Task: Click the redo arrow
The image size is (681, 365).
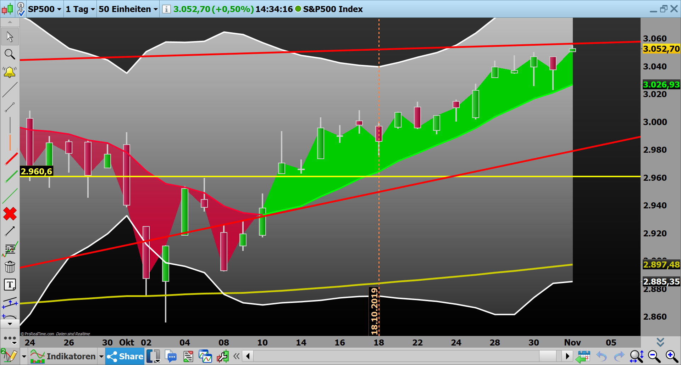Action: coord(619,356)
